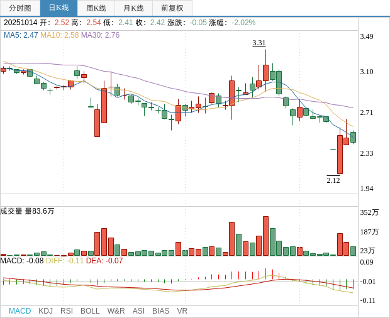Select the VR indicator

(x=182, y=311)
